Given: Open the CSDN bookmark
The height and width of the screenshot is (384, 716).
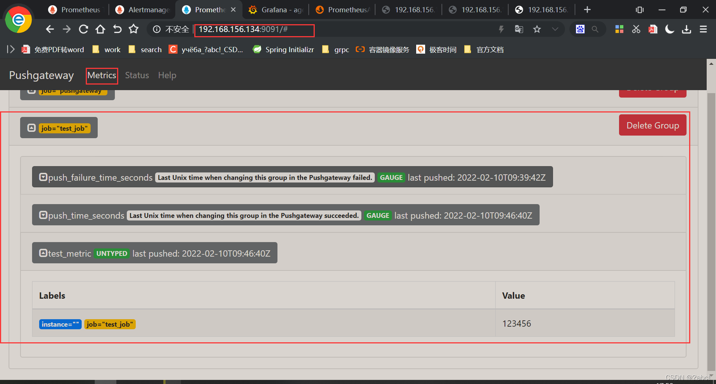Looking at the screenshot, I should [x=206, y=50].
